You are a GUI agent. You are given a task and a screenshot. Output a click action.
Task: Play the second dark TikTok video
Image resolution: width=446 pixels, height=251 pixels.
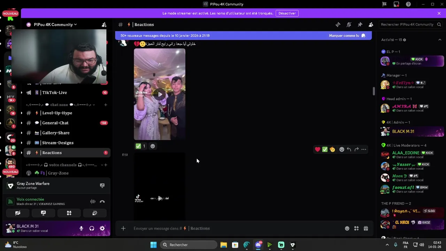coord(160,198)
